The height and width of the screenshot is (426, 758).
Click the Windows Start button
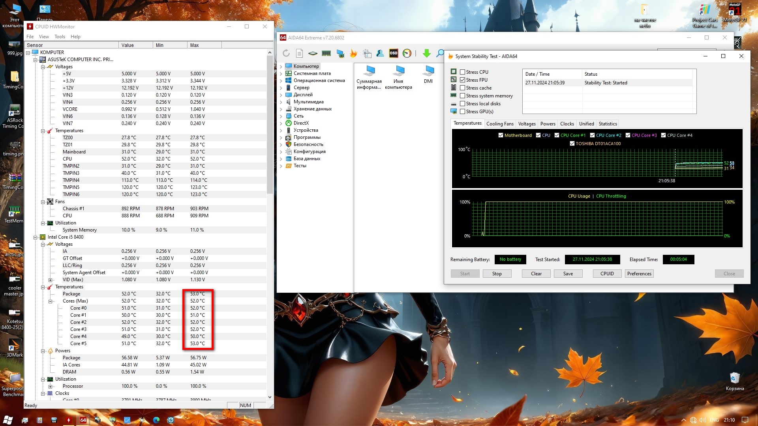(x=8, y=420)
